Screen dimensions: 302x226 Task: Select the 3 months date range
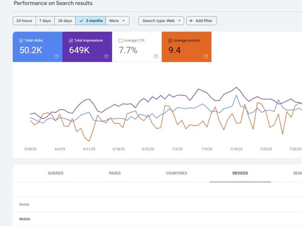pos(91,21)
